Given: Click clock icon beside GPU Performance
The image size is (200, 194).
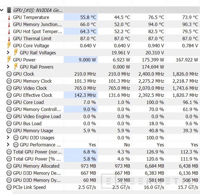Looking at the screenshot, I should (x=16, y=145).
